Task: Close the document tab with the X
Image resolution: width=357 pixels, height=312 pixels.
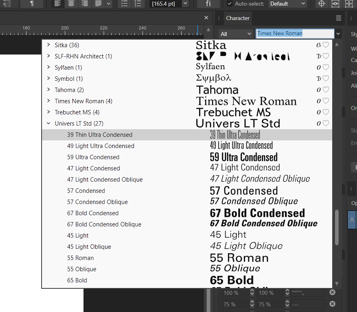Action: point(206,18)
